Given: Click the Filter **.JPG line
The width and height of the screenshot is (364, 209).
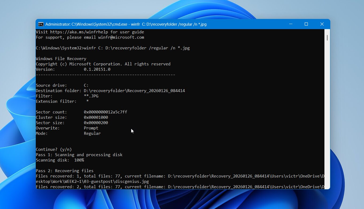Looking at the screenshot, I should (67, 96).
